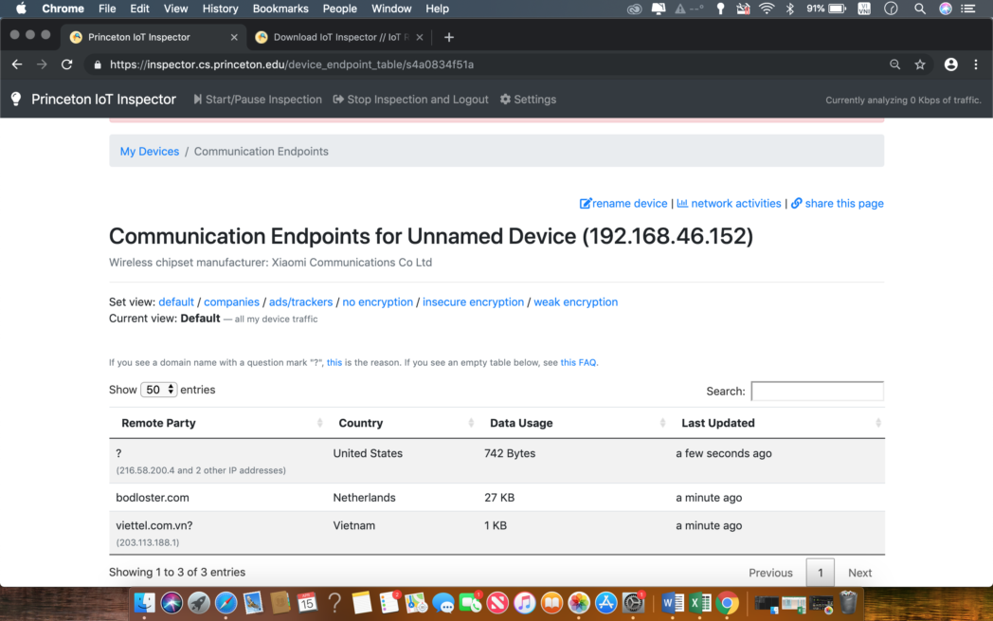Open the Chrome three-dot menu
Image resolution: width=993 pixels, height=621 pixels.
tap(976, 64)
